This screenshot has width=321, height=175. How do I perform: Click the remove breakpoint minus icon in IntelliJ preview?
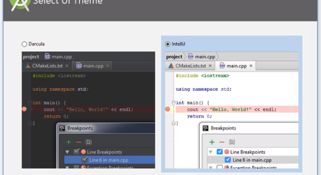pyautogui.click(x=221, y=142)
